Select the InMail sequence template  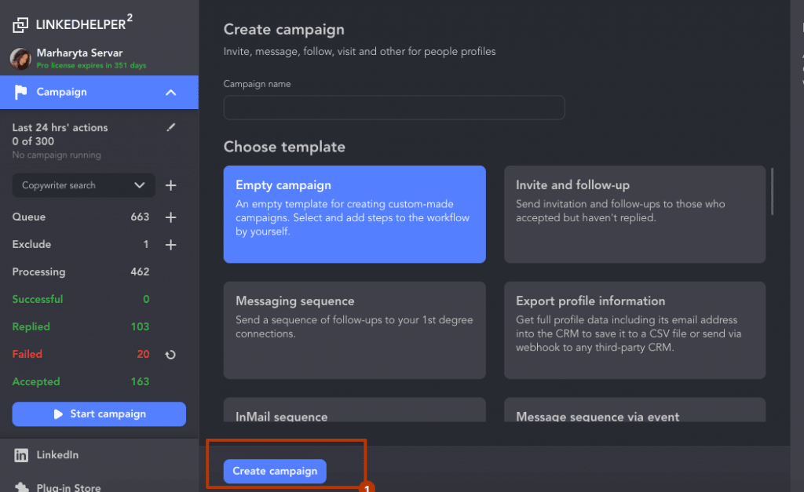354,410
